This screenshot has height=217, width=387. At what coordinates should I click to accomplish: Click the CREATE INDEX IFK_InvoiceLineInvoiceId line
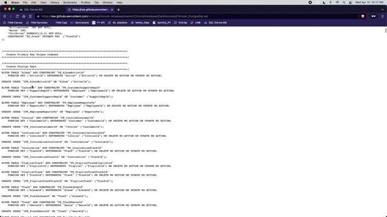tap(57, 142)
